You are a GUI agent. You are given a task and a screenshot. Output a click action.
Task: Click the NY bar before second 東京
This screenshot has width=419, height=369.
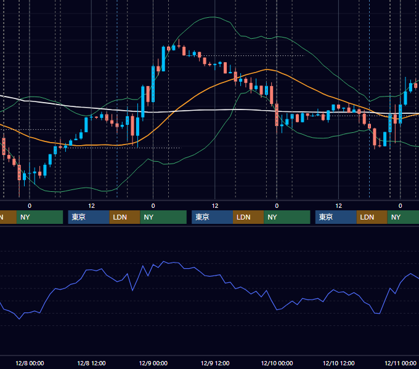pyautogui.click(x=163, y=217)
